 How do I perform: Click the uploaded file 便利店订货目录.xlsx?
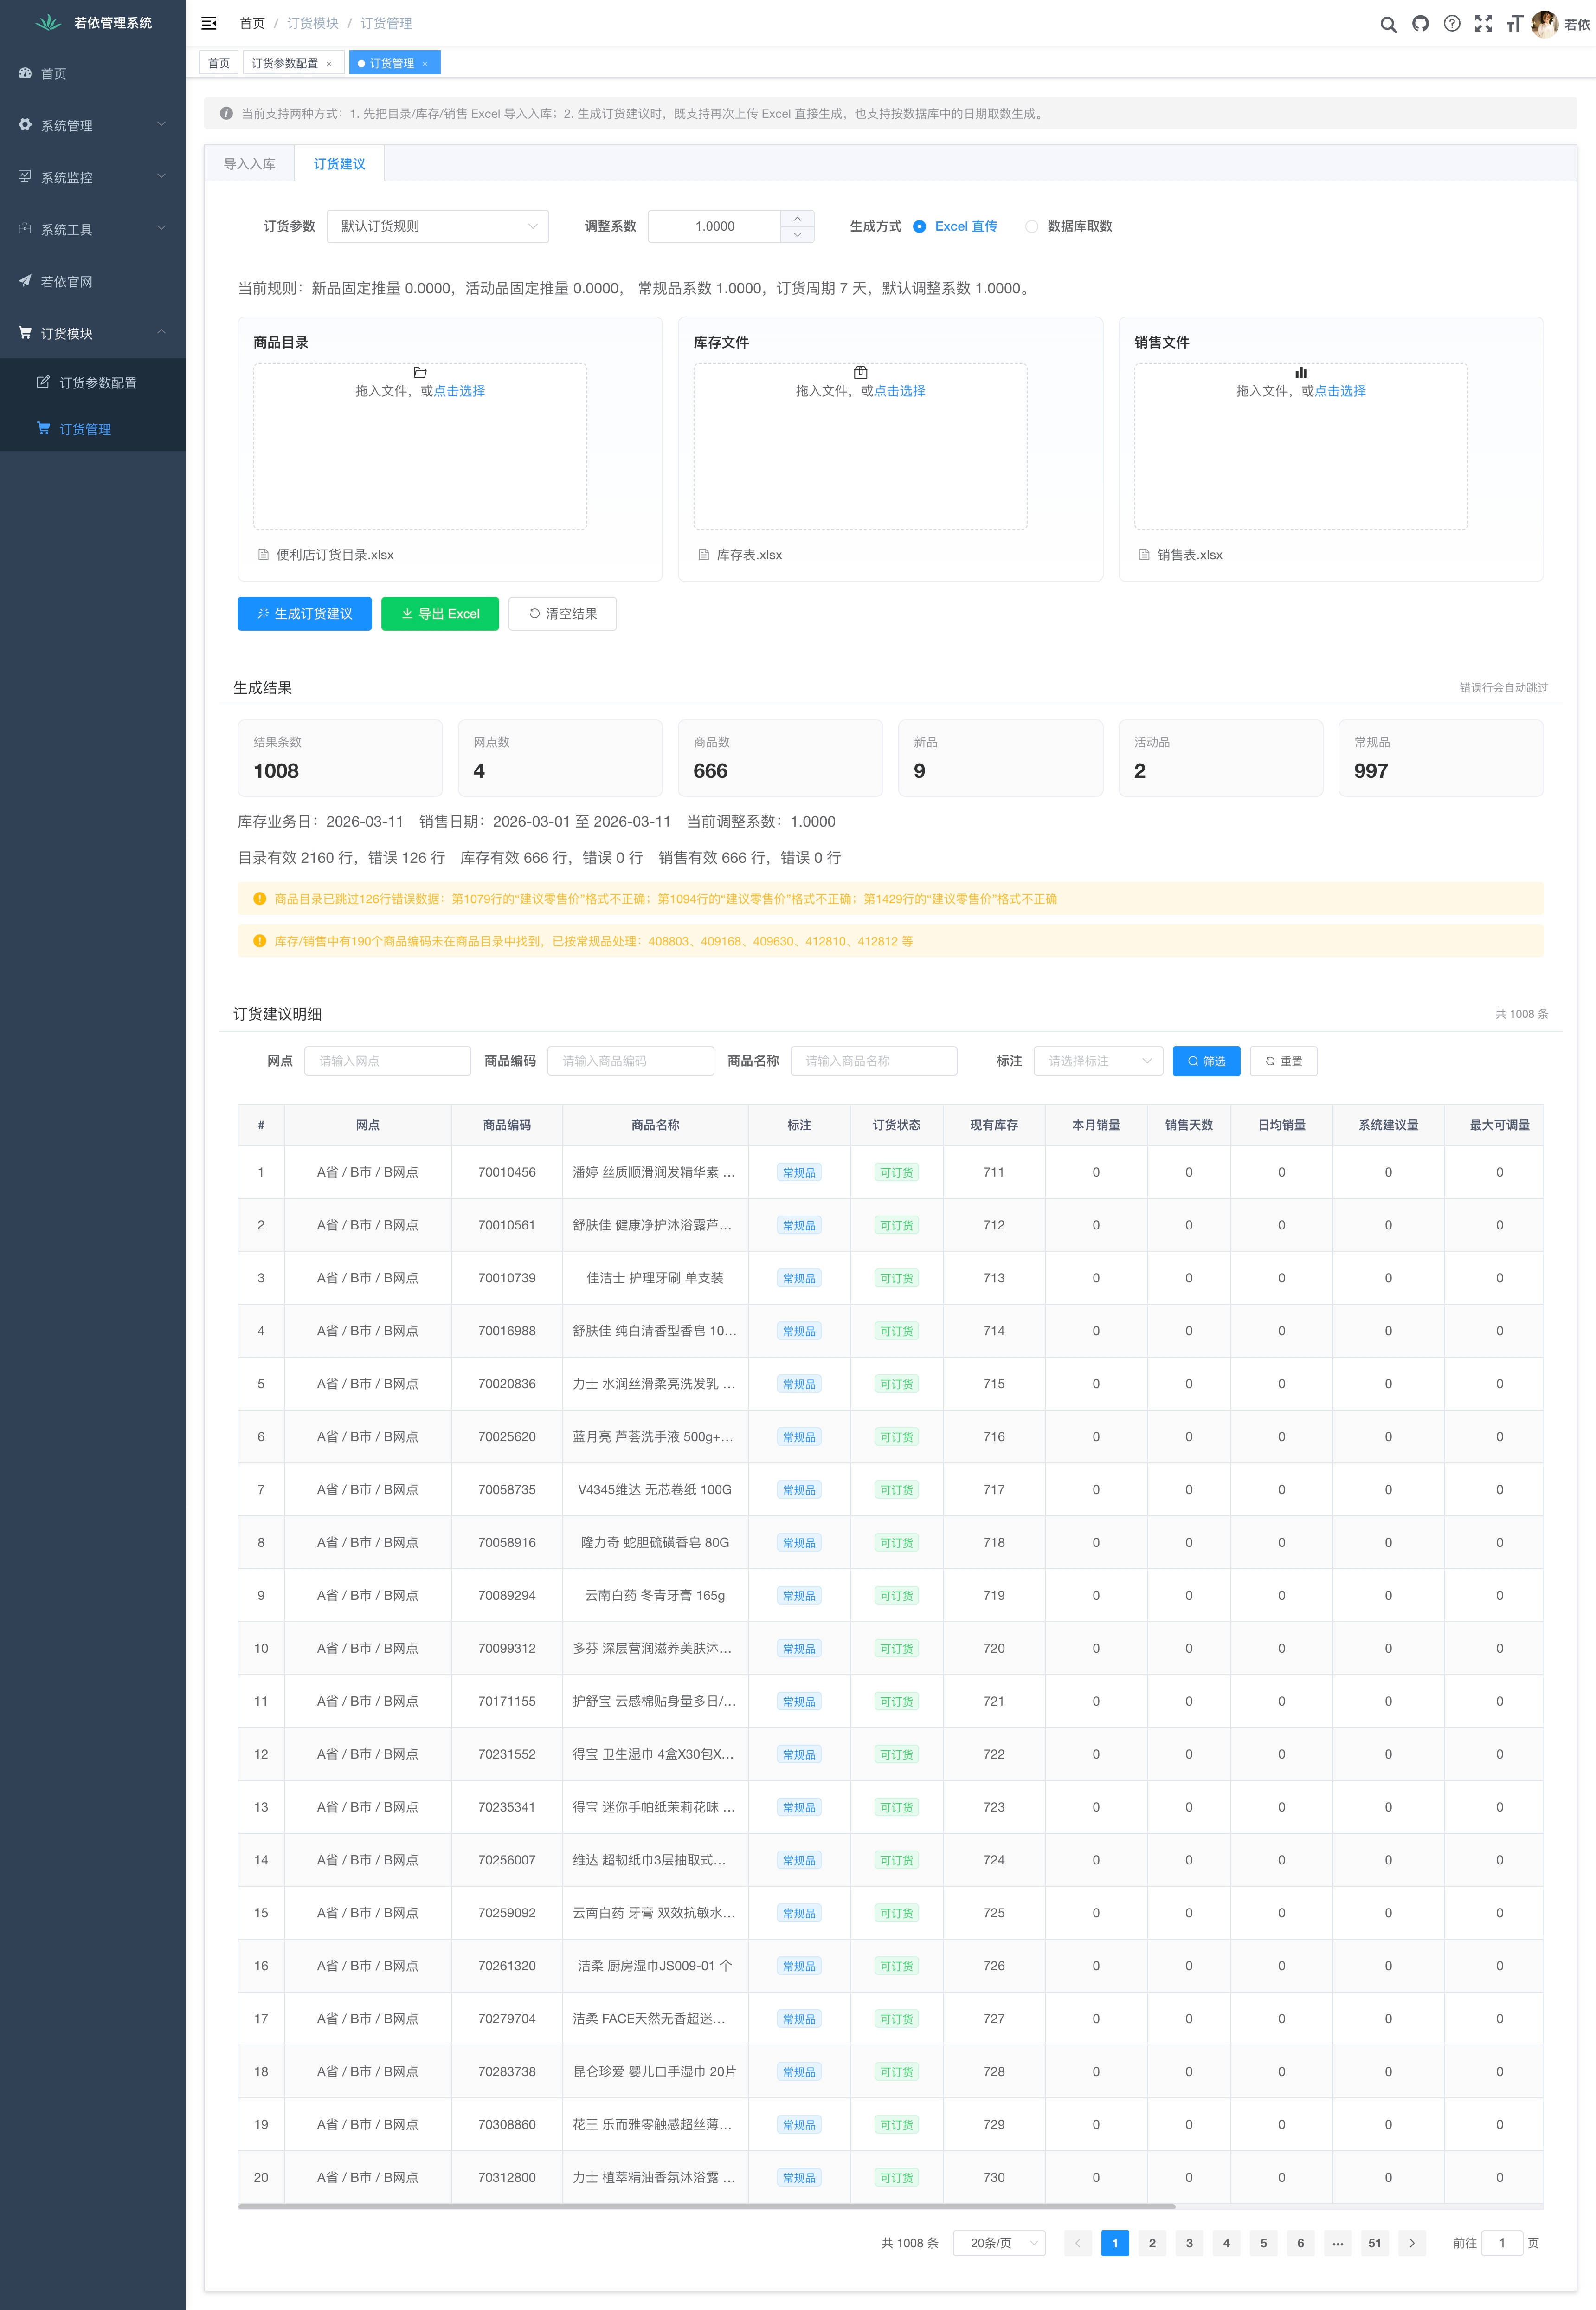pyautogui.click(x=335, y=554)
